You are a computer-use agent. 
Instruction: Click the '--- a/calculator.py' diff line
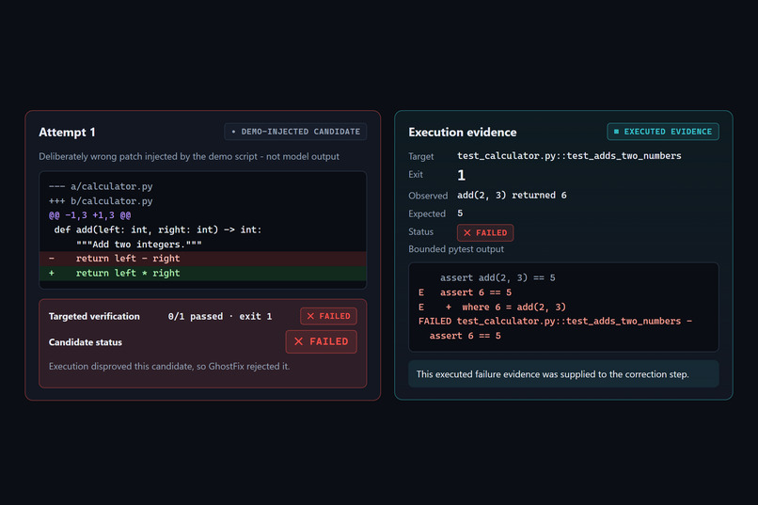101,186
